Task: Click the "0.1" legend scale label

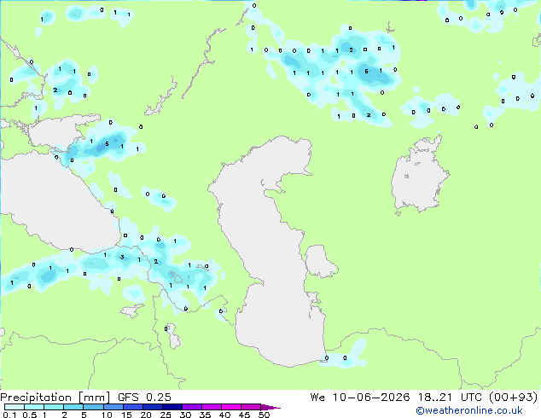Action: [9, 415]
